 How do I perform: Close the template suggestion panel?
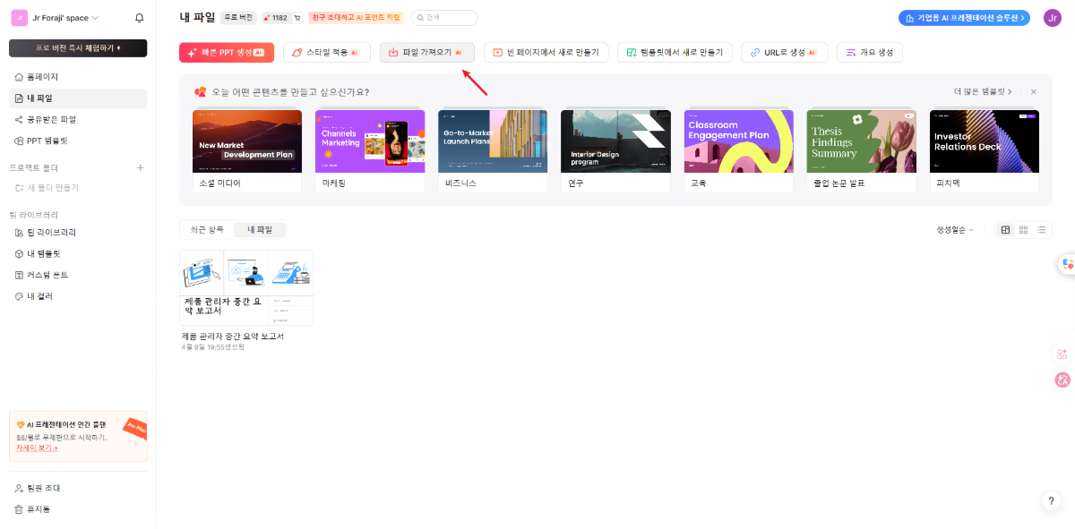tap(1033, 91)
